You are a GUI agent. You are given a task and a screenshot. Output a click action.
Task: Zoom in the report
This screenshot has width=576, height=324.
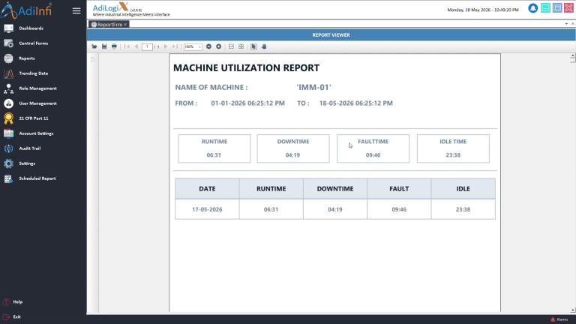[x=218, y=46]
